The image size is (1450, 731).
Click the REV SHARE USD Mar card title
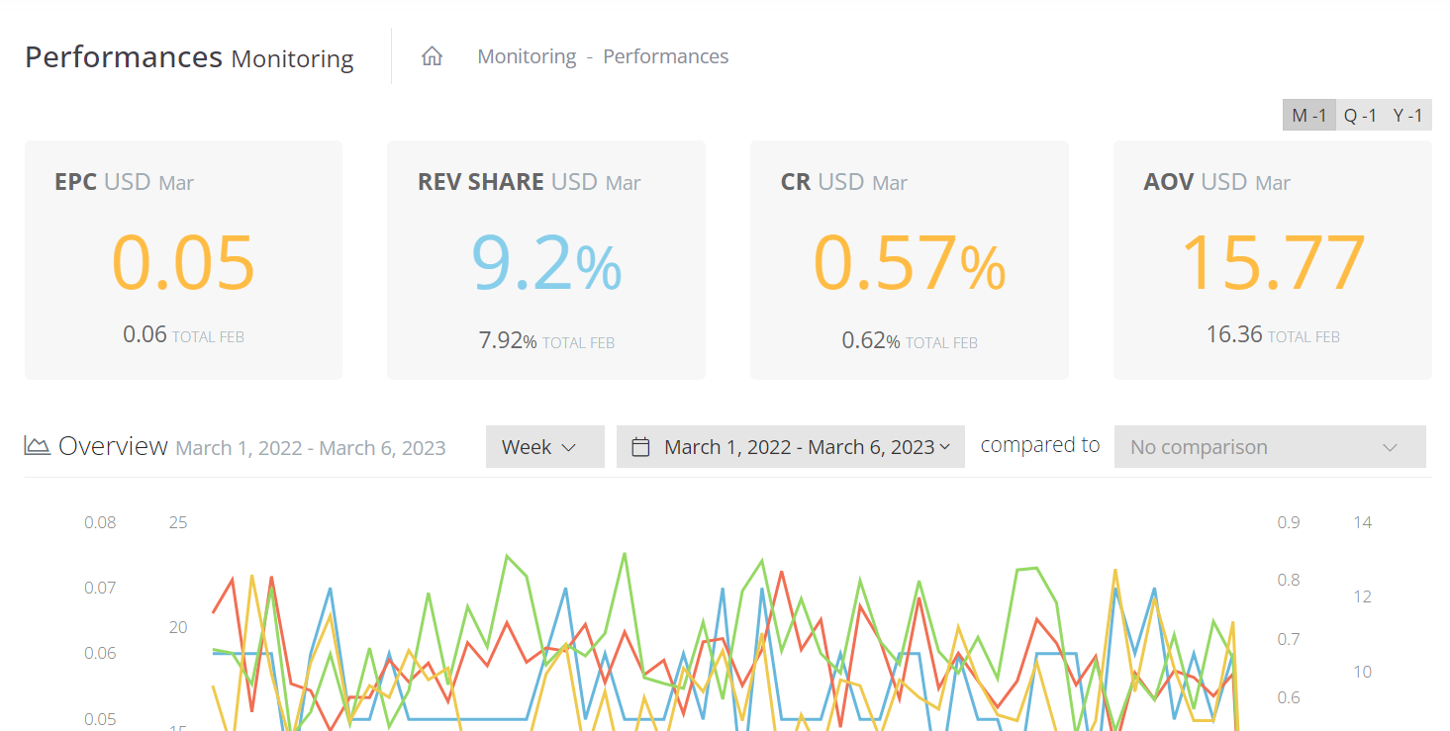(x=530, y=182)
